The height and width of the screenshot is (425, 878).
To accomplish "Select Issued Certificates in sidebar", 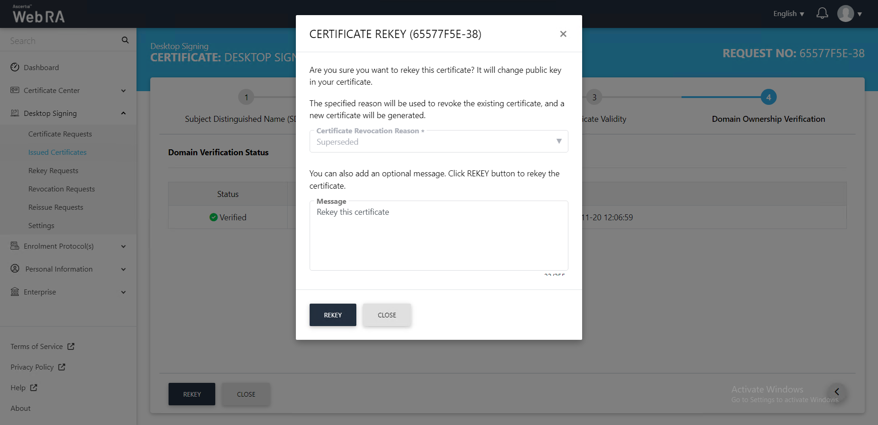I will (57, 152).
